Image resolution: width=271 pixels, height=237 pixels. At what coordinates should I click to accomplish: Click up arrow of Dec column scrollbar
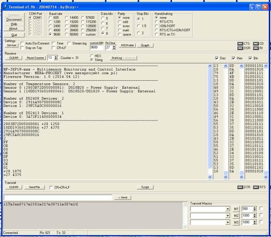click(x=226, y=66)
